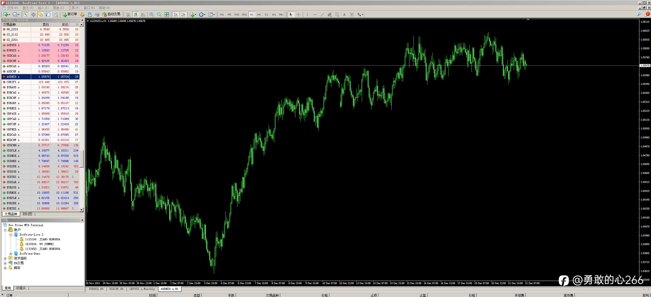This screenshot has width=651, height=297.
Task: Toggle the Market Watch window icon
Action: coord(26,14)
